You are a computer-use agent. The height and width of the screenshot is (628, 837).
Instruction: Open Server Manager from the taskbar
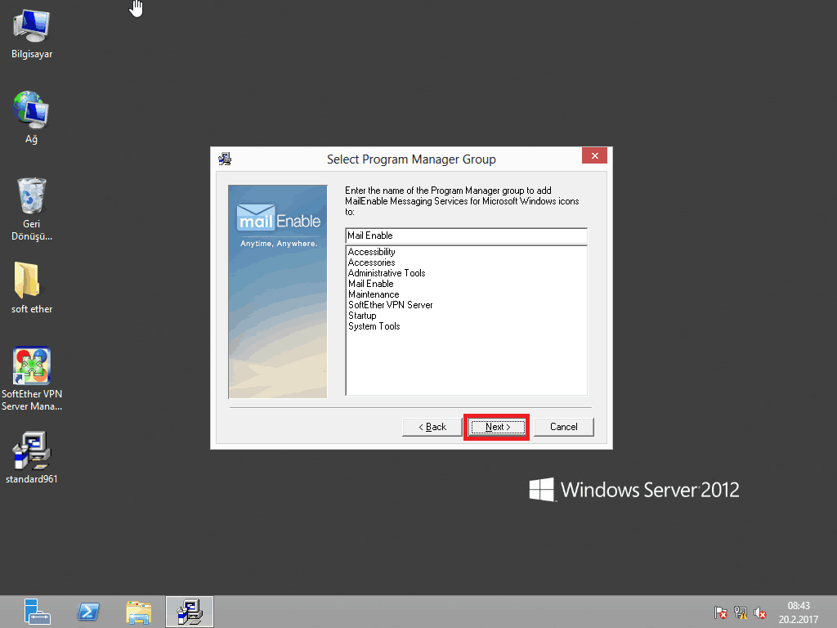(38, 611)
